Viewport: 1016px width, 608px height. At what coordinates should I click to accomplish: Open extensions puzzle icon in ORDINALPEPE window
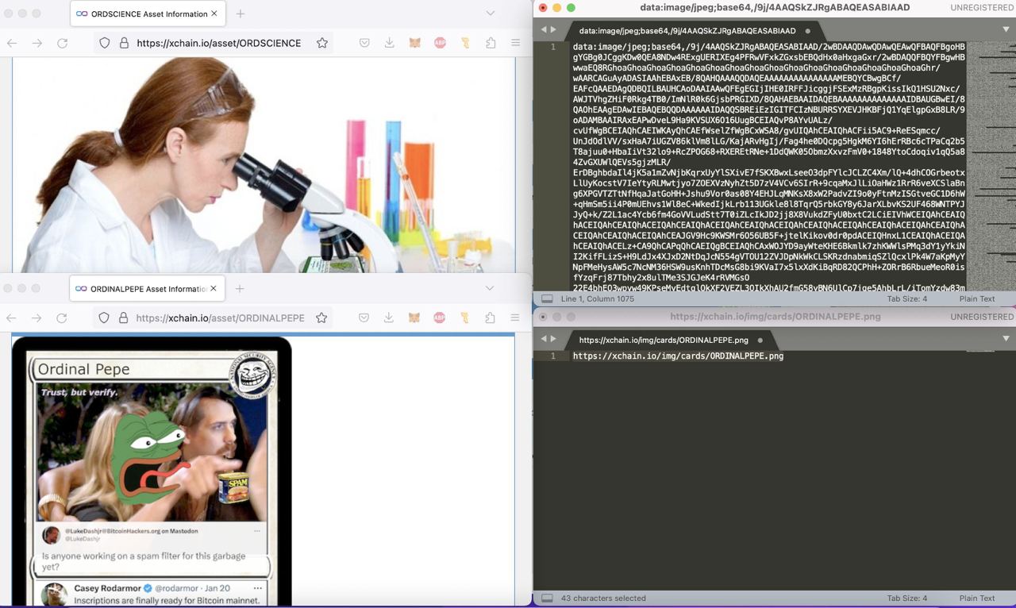pyautogui.click(x=490, y=317)
